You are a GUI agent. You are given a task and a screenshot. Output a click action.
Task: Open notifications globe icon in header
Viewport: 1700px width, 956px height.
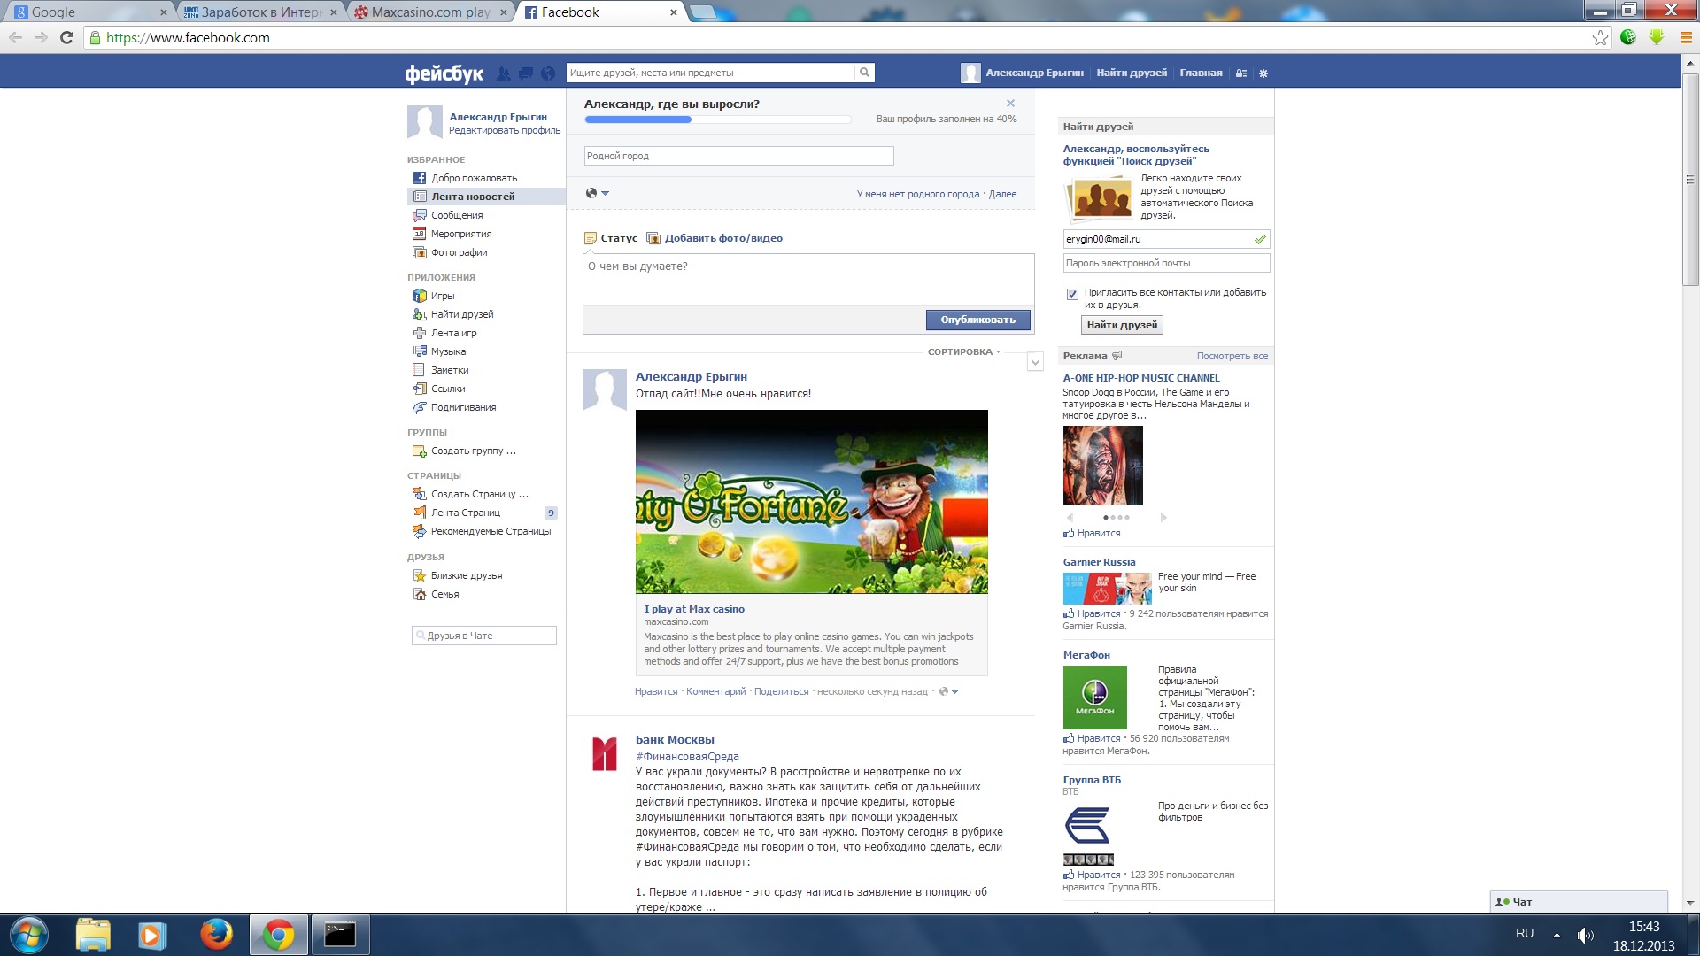coord(548,73)
